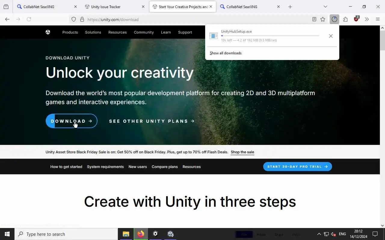Screen dimensions: 385x240
Task: Open Firefox View icon at tab bar
Action: click(6, 7)
